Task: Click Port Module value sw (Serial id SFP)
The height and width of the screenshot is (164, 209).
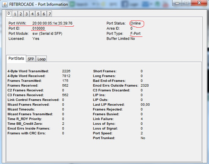Action: 47,34
